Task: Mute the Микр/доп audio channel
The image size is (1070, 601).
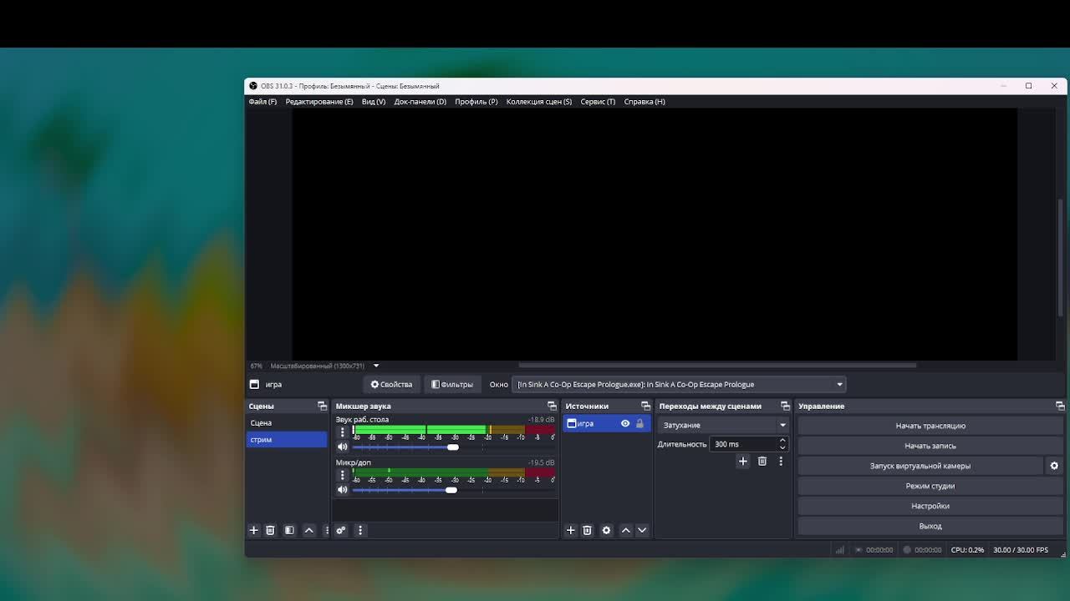Action: coord(342,490)
